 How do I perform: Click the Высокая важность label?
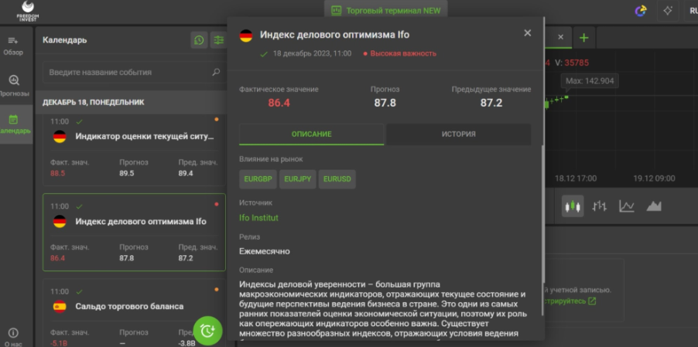[400, 53]
